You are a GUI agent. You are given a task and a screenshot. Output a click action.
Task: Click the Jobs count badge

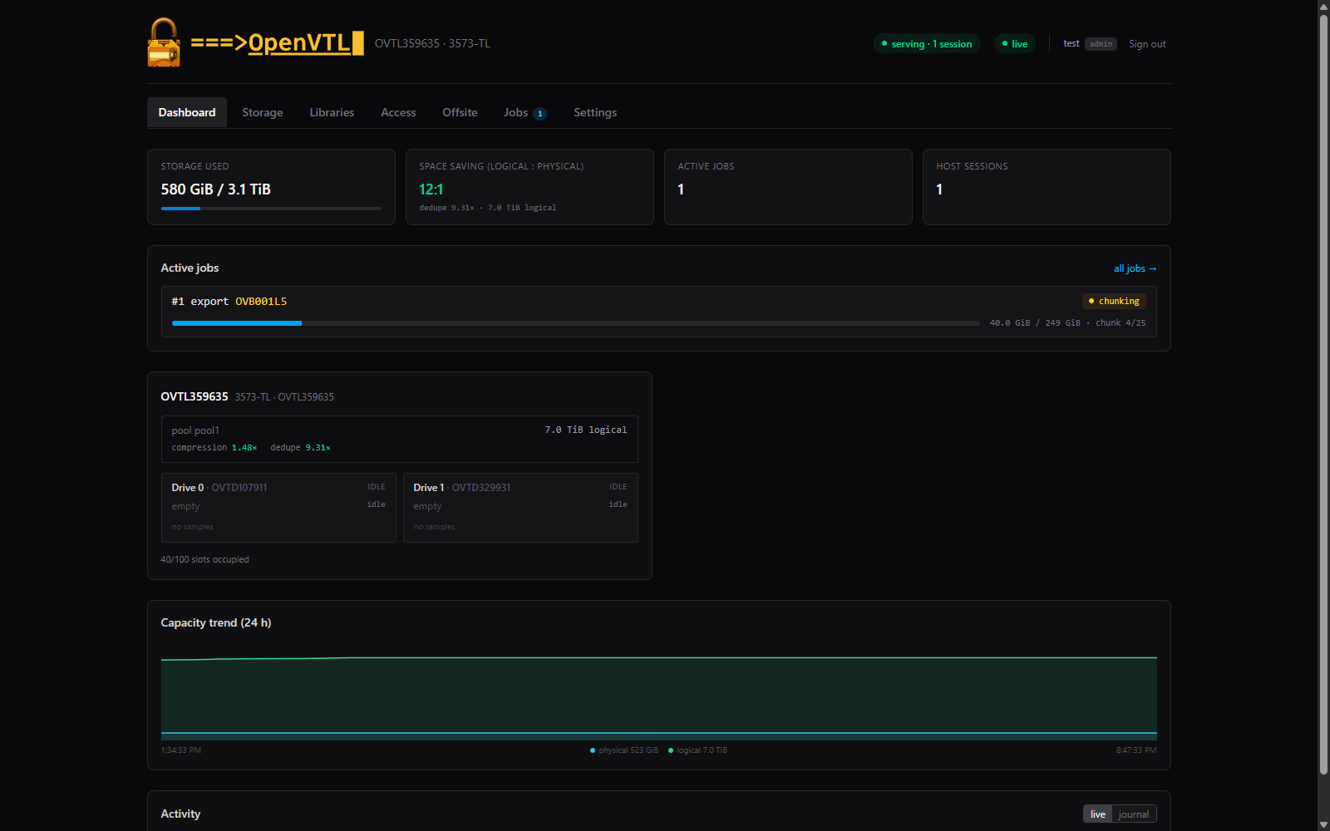[x=540, y=114]
